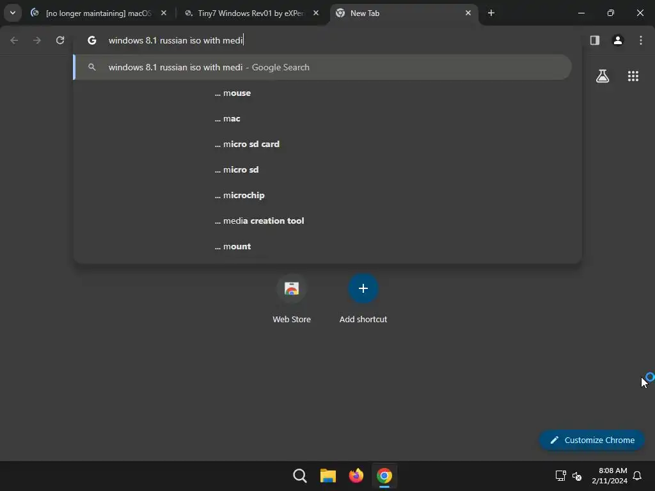
Task: Open Windows taskbar search
Action: click(300, 476)
